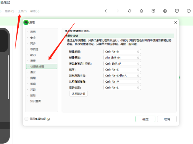193x144 pixels.
Task: Enable 显示高级选项 checkbox
Action: pyautogui.click(x=26, y=119)
